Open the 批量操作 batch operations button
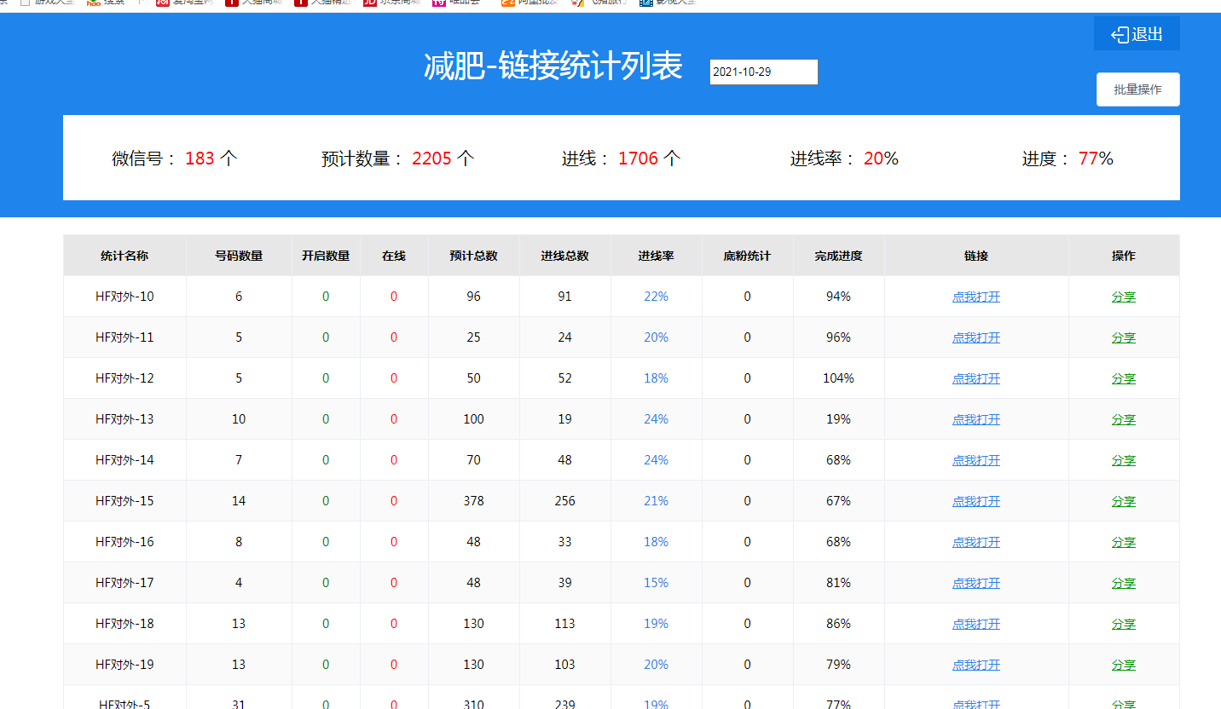 tap(1137, 89)
